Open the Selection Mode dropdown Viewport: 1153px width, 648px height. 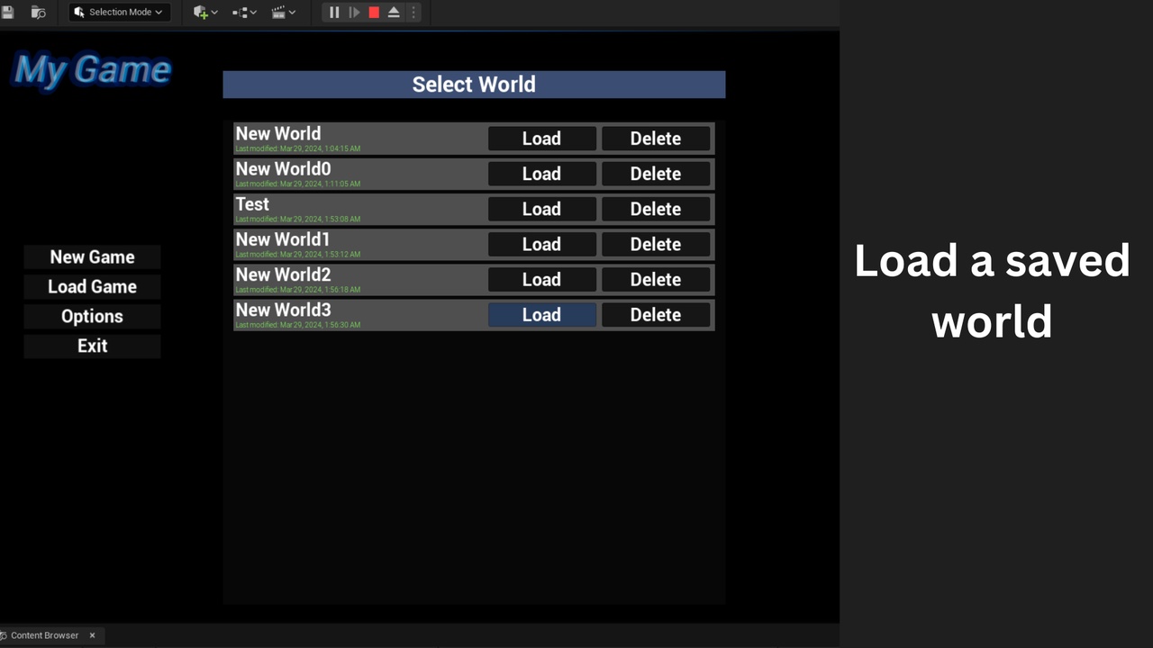point(120,13)
